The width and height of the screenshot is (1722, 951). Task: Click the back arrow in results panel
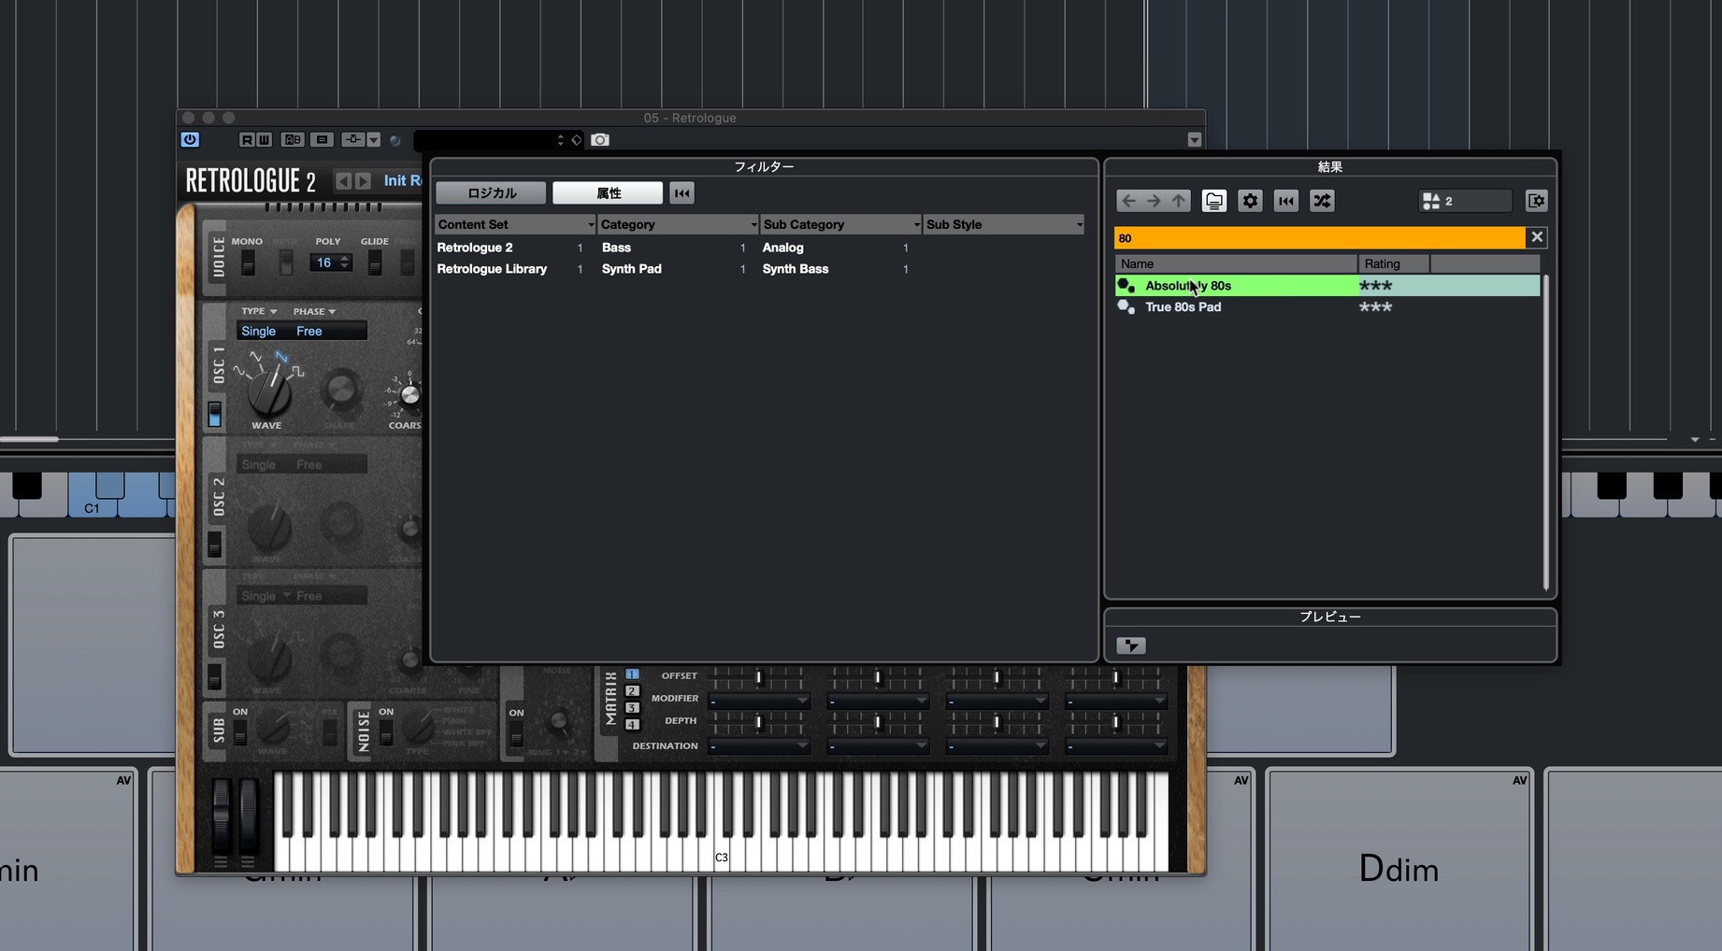[1128, 201]
